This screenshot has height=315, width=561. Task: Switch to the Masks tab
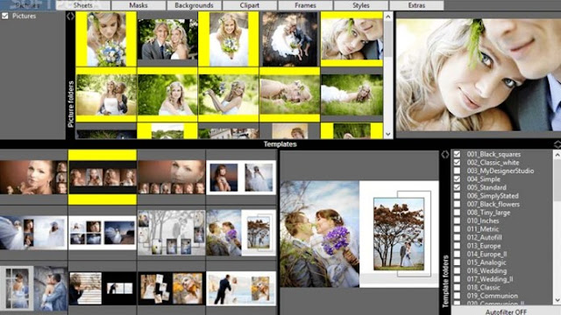pyautogui.click(x=138, y=5)
